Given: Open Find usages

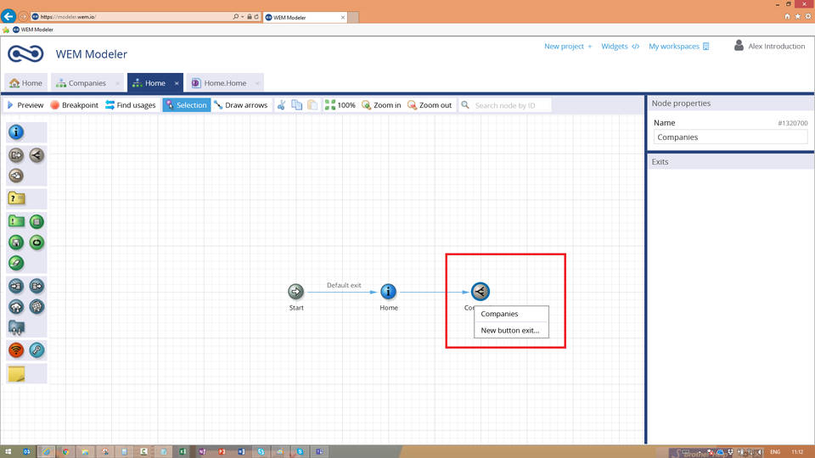Looking at the screenshot, I should [131, 105].
